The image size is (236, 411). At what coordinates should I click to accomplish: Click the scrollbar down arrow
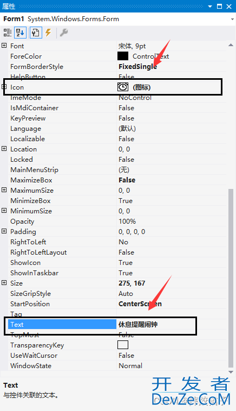[231, 372]
